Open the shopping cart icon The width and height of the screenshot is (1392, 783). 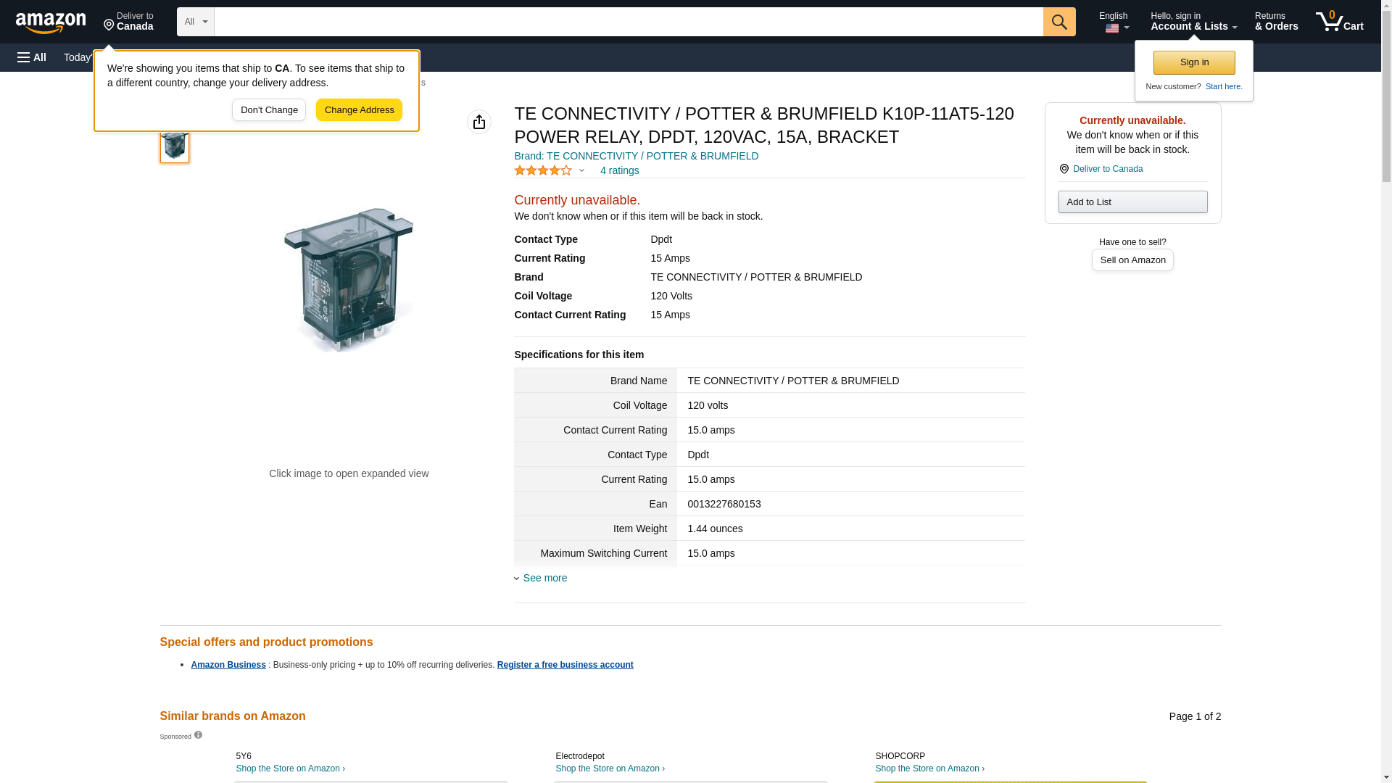point(1339,22)
